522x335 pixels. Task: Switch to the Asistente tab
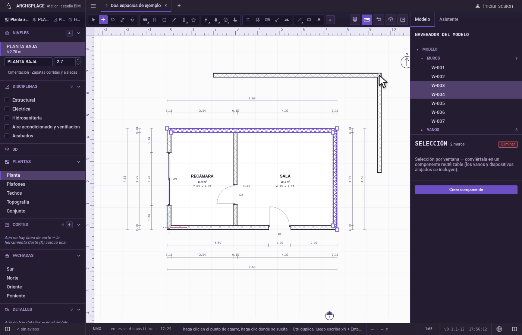(x=449, y=19)
